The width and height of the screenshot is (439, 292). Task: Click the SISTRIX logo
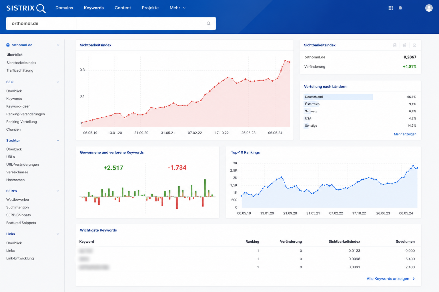pyautogui.click(x=26, y=8)
